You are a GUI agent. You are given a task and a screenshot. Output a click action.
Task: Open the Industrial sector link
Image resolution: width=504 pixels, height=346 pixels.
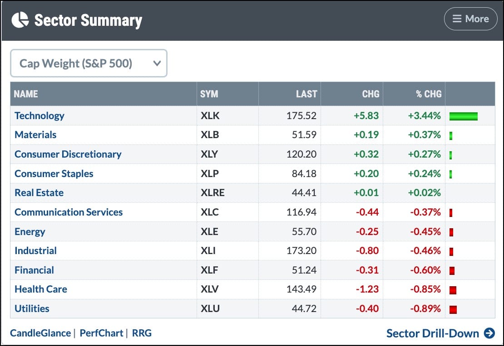tap(35, 250)
